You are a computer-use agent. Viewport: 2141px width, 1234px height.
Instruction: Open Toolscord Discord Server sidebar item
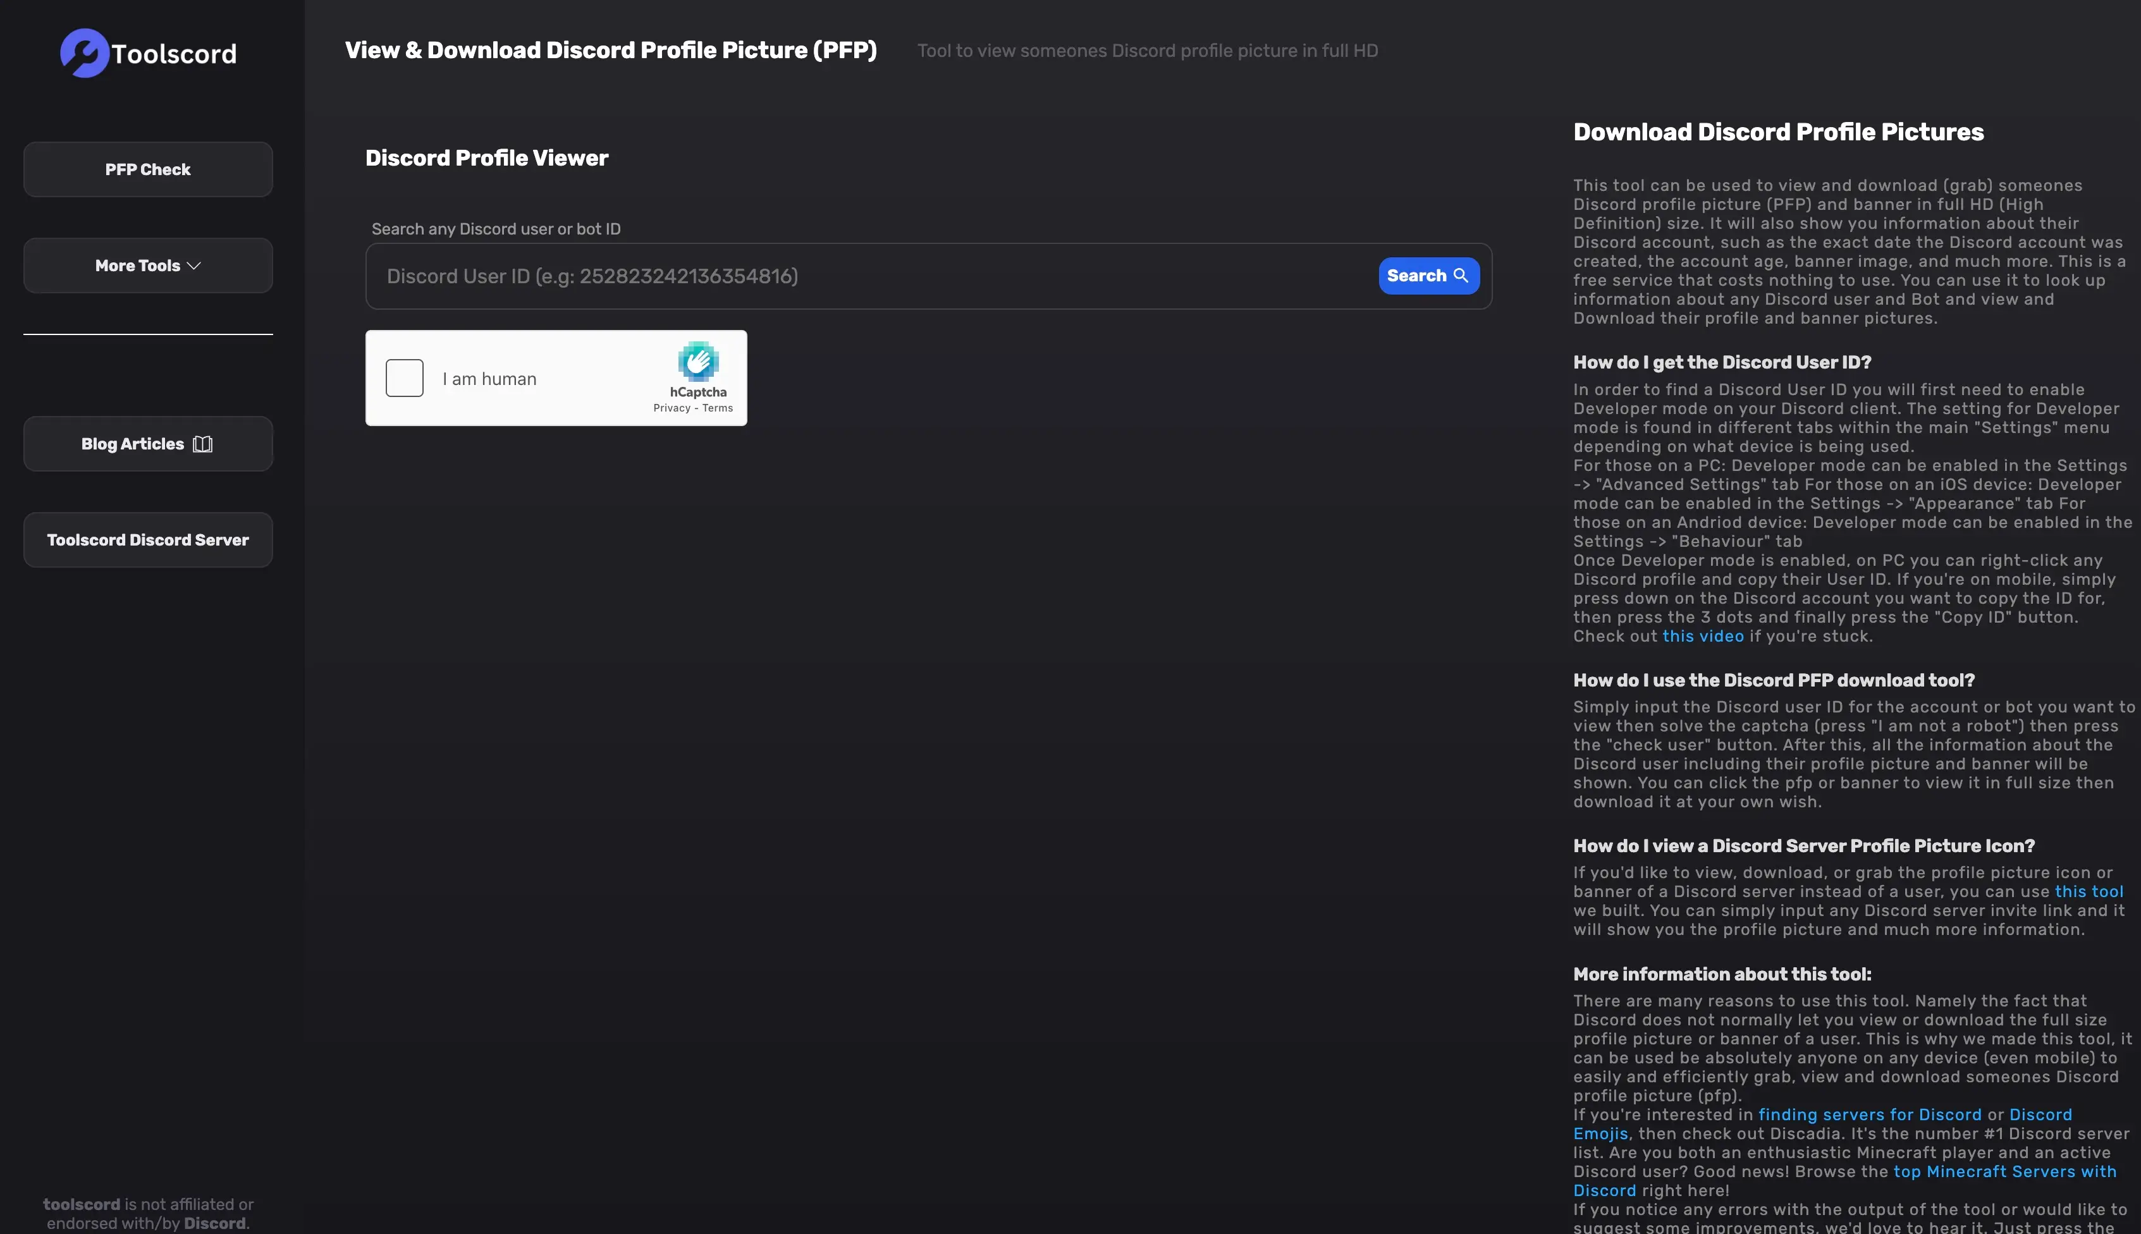click(147, 540)
